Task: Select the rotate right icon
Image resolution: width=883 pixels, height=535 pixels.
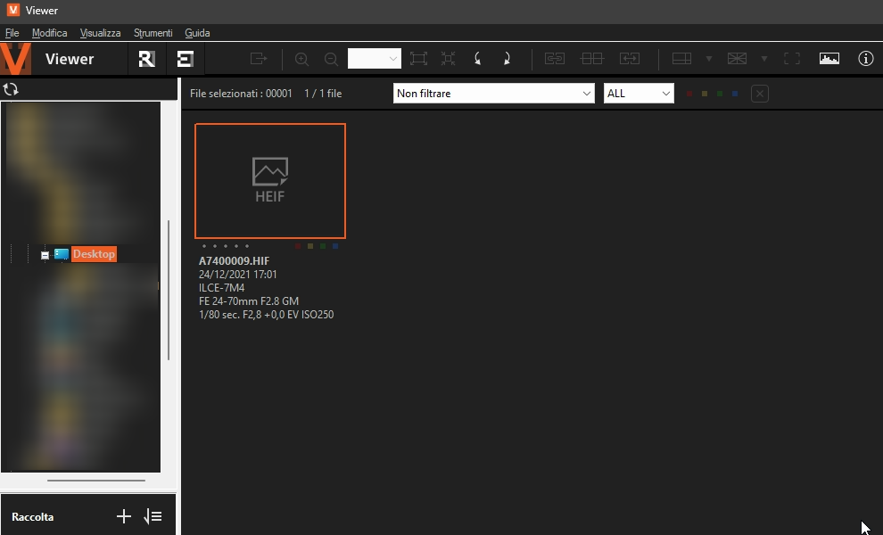Action: pyautogui.click(x=507, y=58)
